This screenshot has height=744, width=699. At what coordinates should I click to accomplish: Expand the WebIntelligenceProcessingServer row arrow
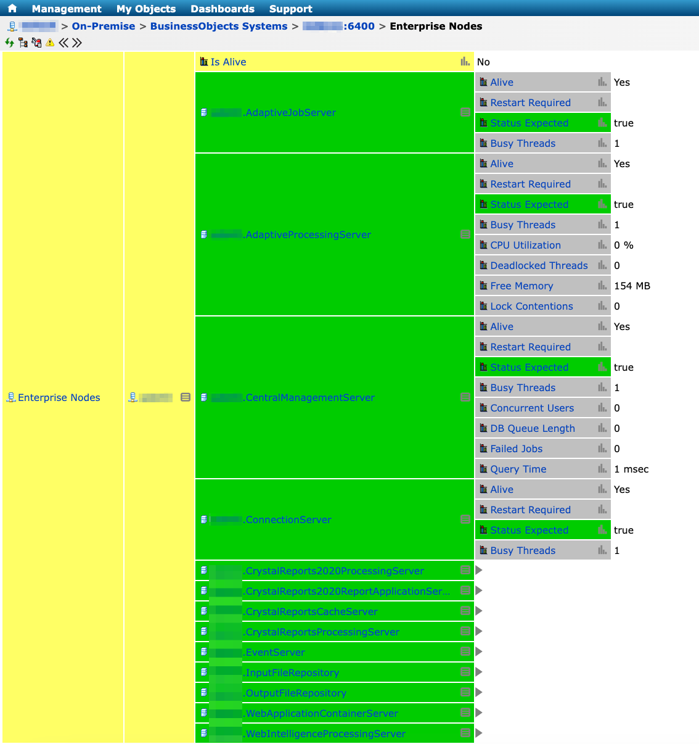coord(479,734)
